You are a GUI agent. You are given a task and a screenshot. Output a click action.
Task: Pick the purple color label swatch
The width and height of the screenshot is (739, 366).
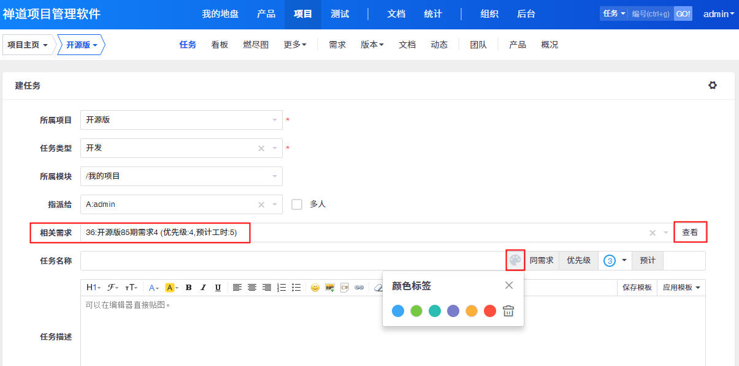(x=453, y=311)
